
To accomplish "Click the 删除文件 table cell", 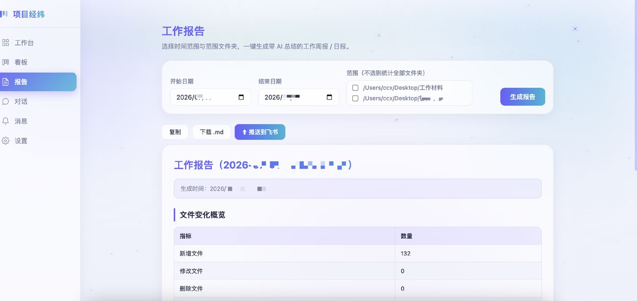I will click(284, 289).
